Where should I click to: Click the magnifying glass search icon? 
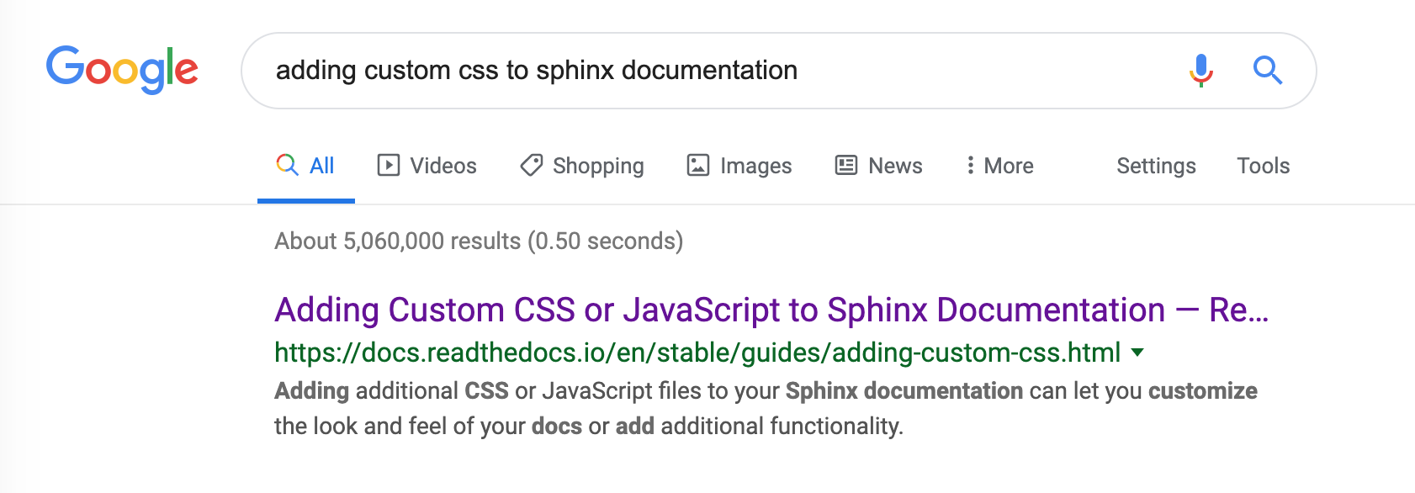1268,71
